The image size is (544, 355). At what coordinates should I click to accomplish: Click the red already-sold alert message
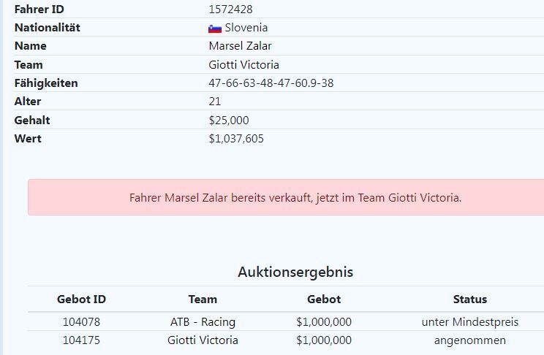(x=295, y=197)
